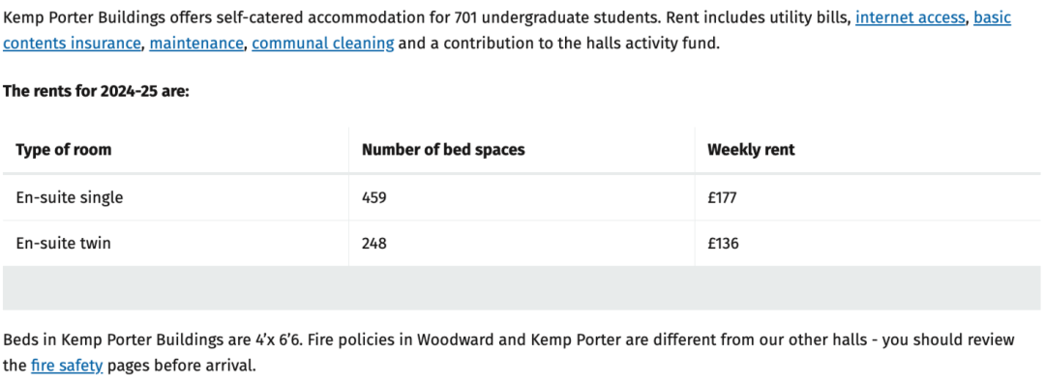Screen dimensions: 1045x383
Task: Click the Weekly rent column header
Action: click(x=751, y=150)
